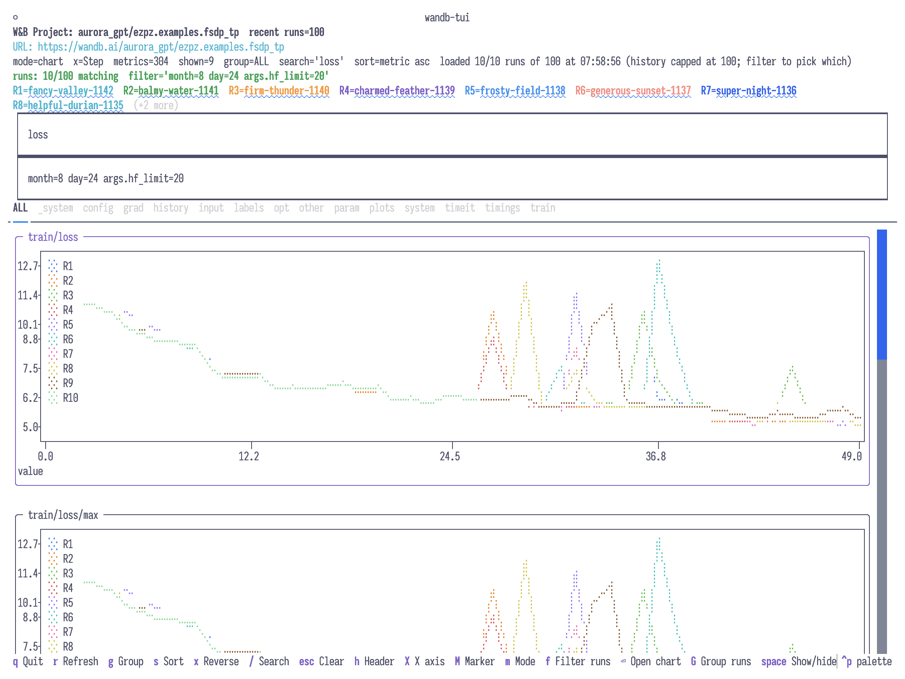Switch to the config tab

click(x=98, y=208)
